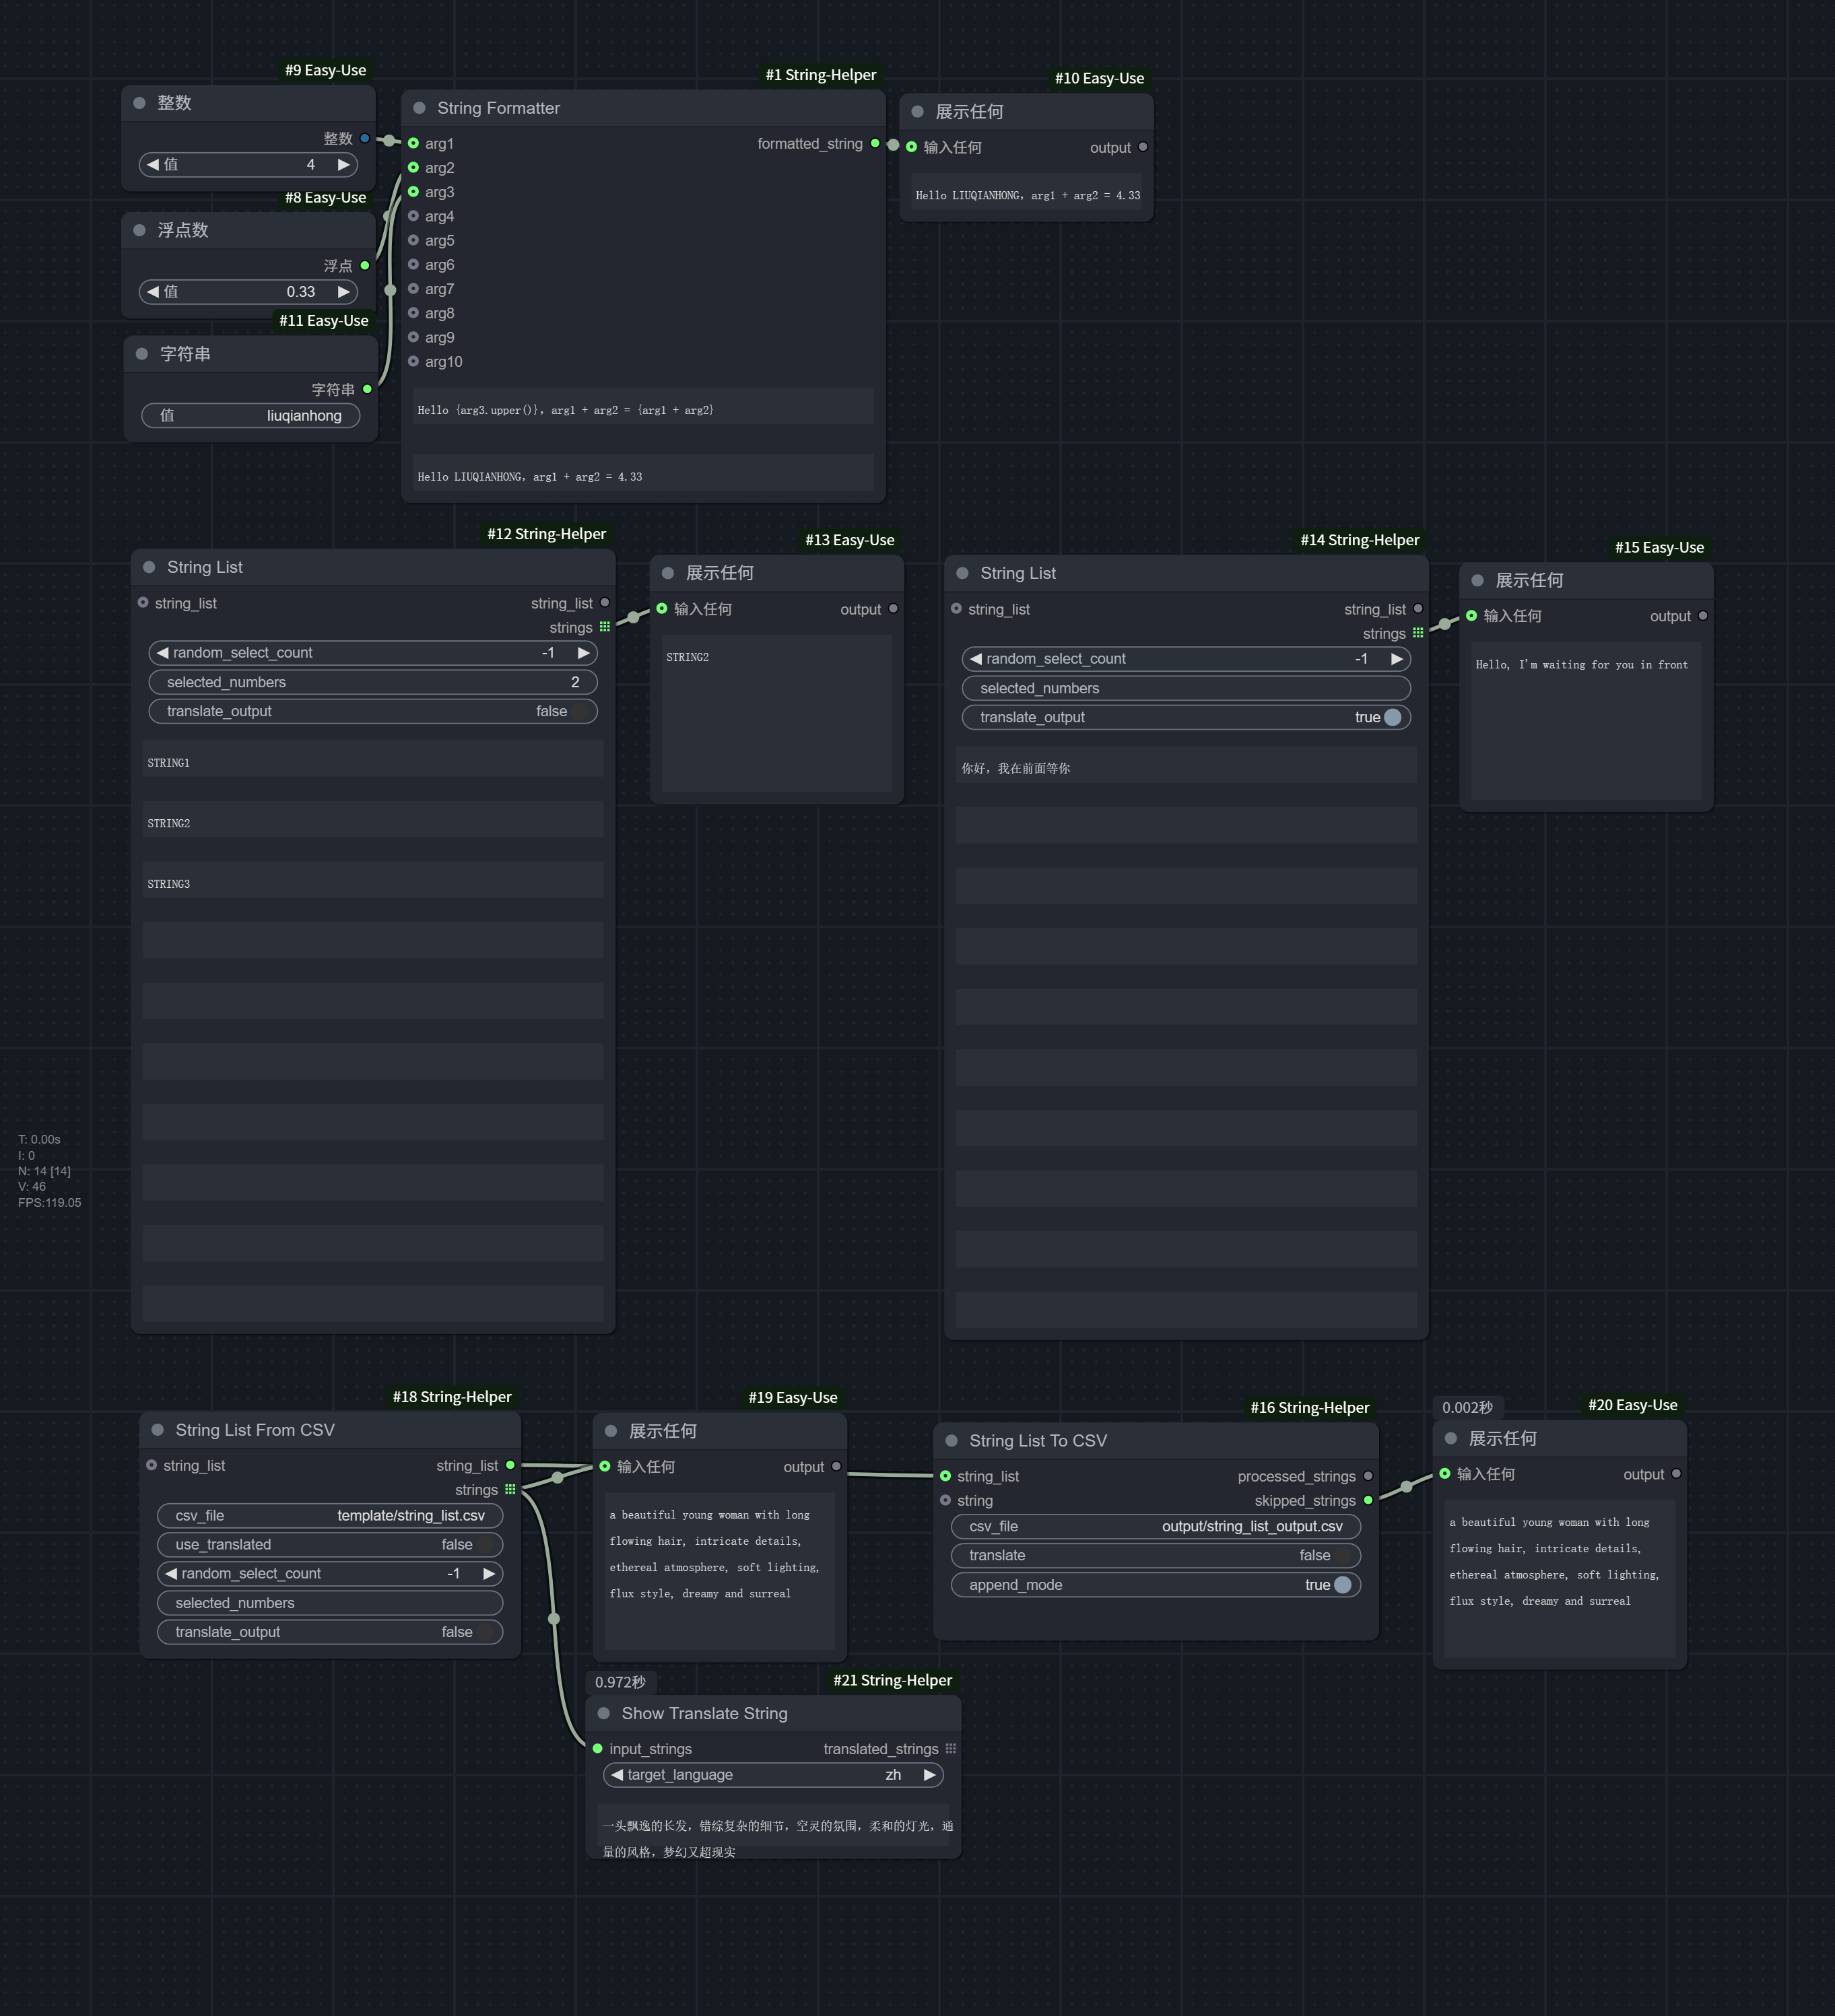Viewport: 1835px width, 2016px height.
Task: Collapse the Show Translate String node
Action: point(603,1713)
